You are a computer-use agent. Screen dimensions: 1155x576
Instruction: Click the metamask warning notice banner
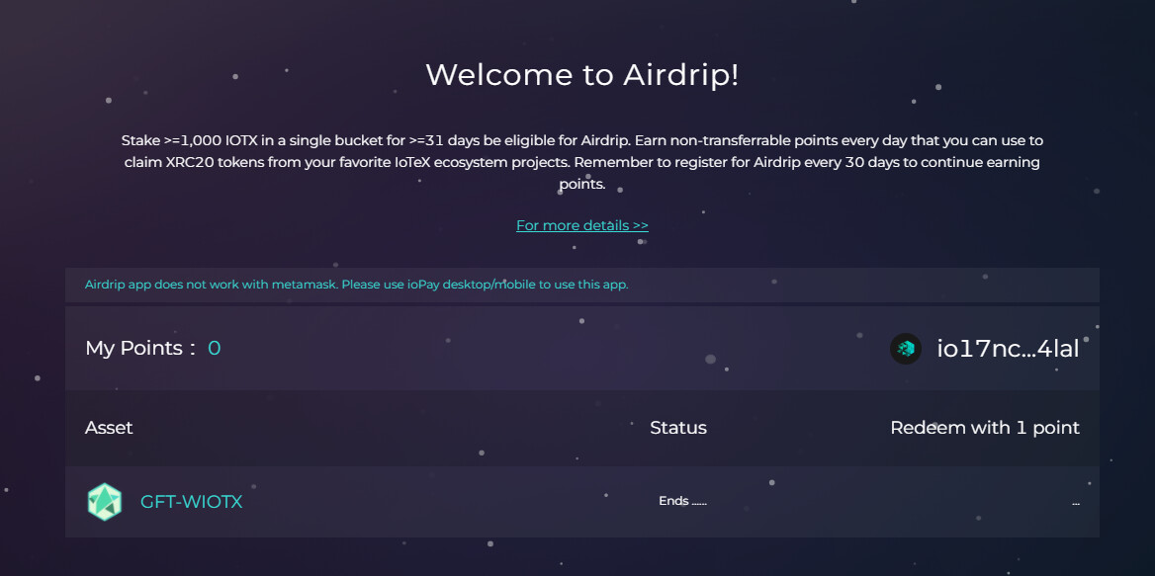pos(581,285)
